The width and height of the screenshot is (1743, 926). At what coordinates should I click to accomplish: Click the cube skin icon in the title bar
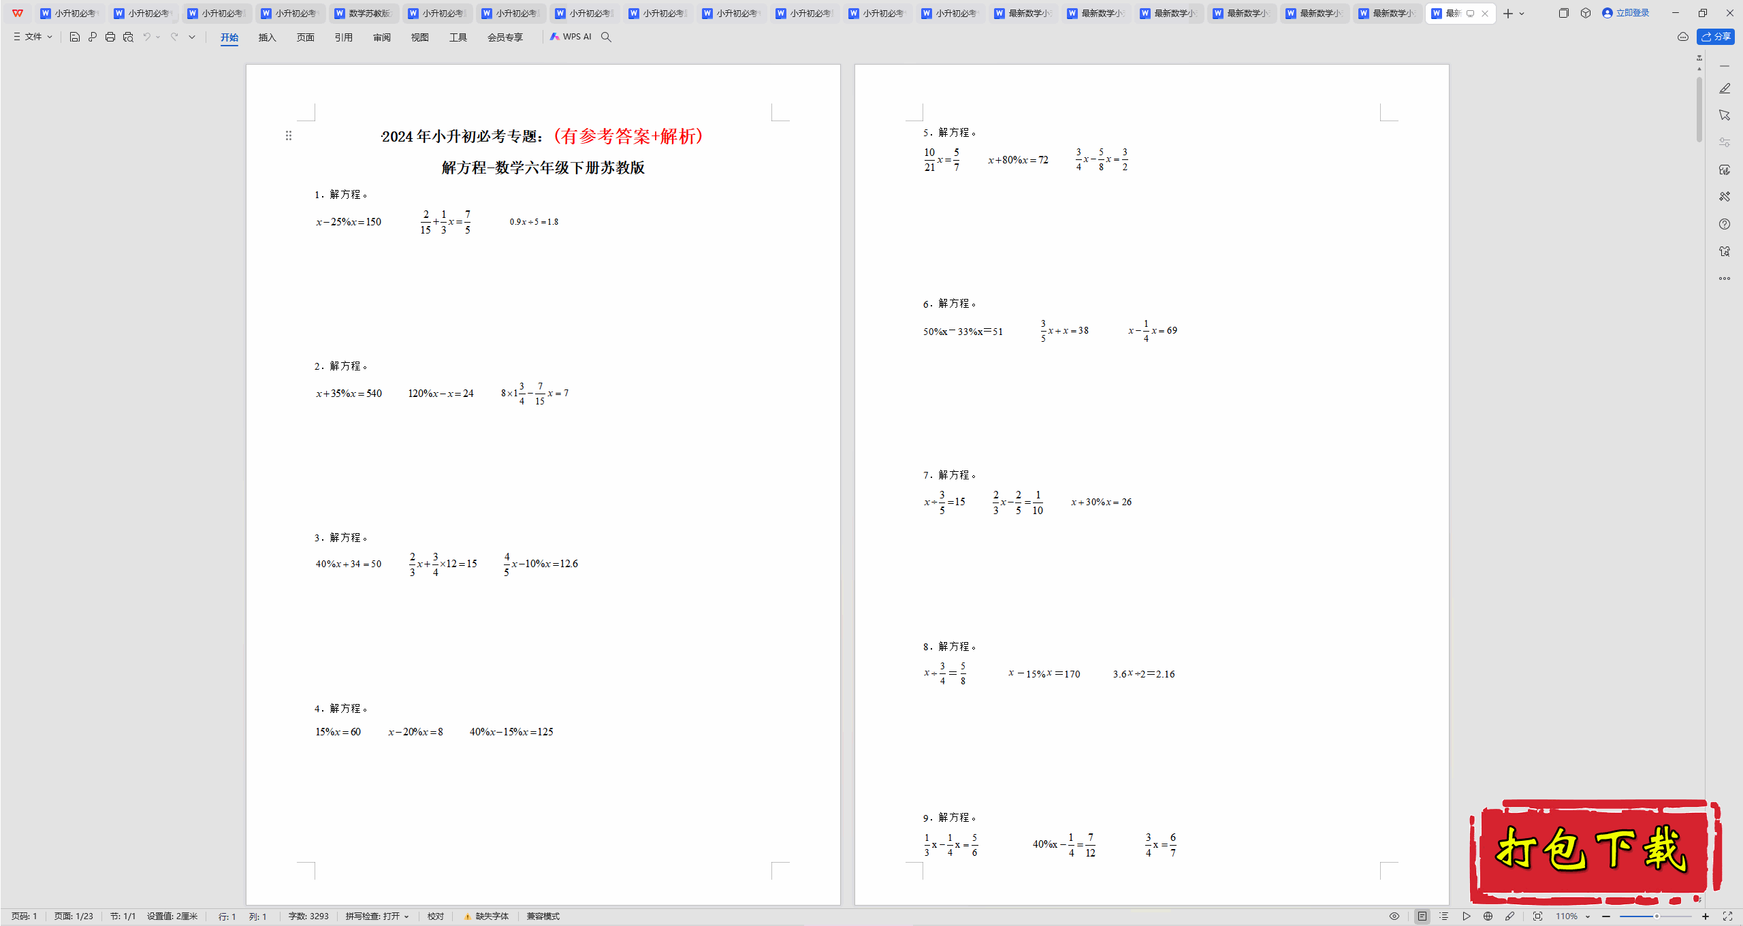click(1586, 13)
